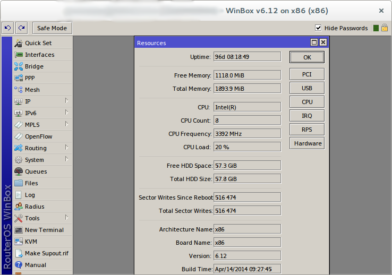
Task: Click the Uptime value field
Action: [x=247, y=57]
